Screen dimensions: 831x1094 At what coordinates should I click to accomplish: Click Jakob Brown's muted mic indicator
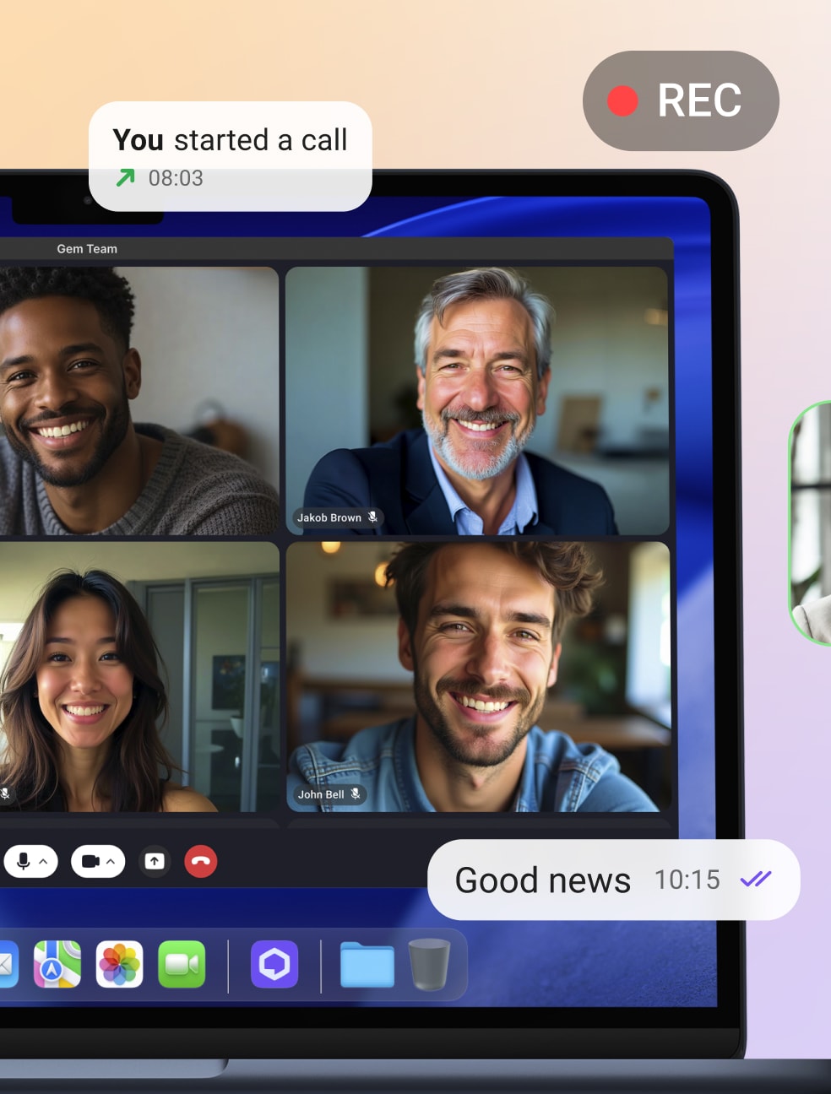click(x=372, y=517)
